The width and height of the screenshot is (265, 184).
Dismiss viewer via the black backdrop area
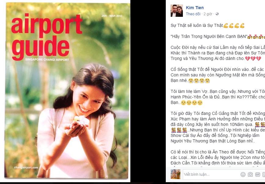(x=148, y=91)
